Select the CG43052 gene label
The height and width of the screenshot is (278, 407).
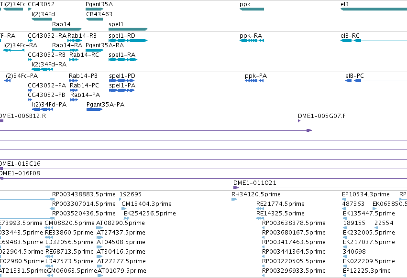coord(41,4)
